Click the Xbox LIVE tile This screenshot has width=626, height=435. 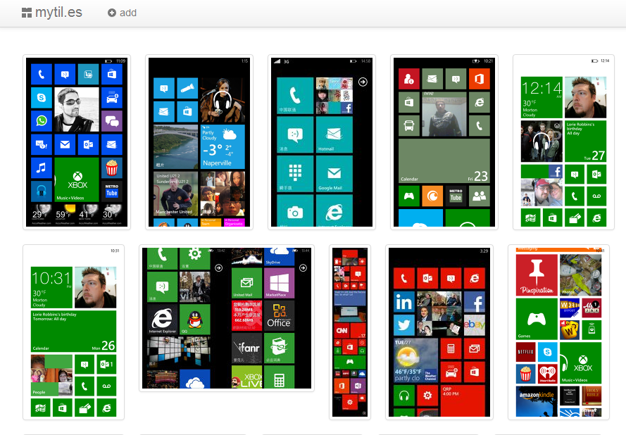tap(246, 377)
